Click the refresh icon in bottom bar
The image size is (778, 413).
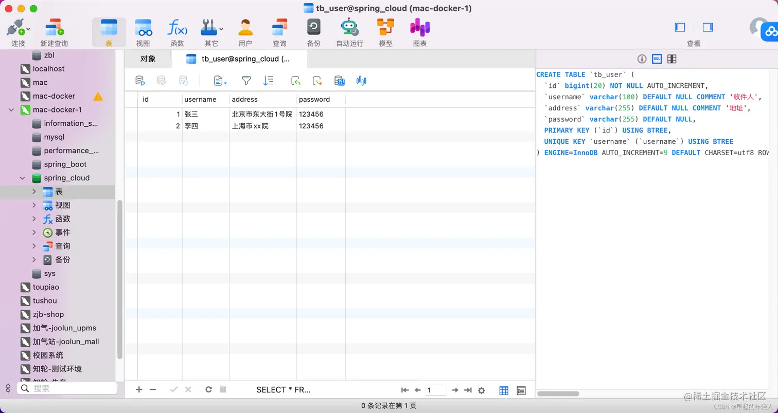[208, 390]
